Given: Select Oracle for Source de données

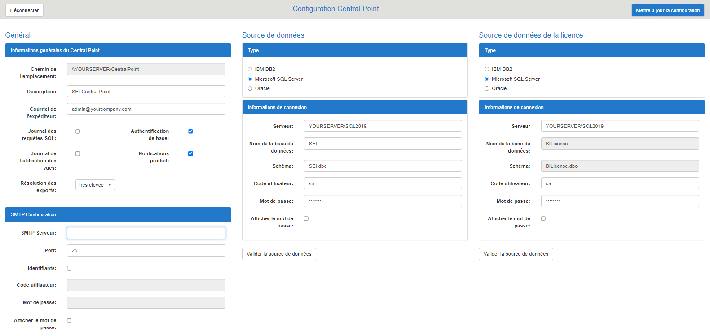Looking at the screenshot, I should 250,88.
